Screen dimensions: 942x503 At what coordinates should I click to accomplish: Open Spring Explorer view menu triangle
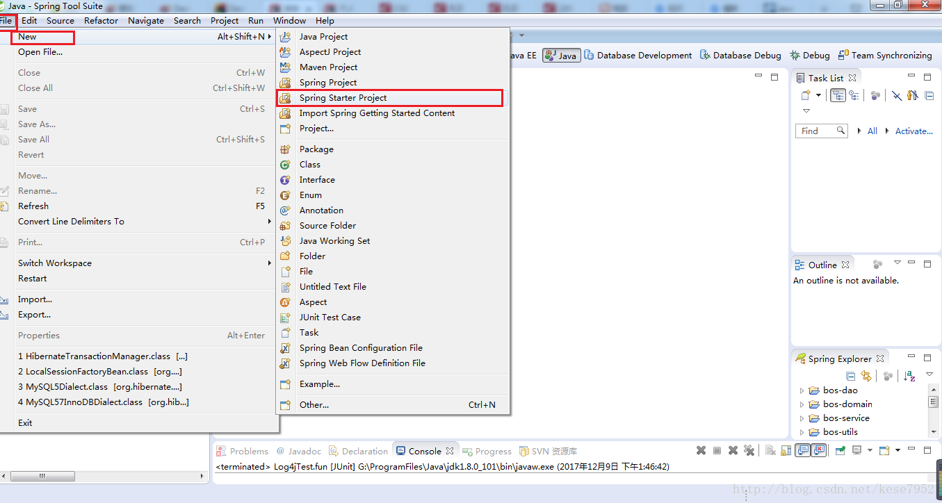point(929,374)
